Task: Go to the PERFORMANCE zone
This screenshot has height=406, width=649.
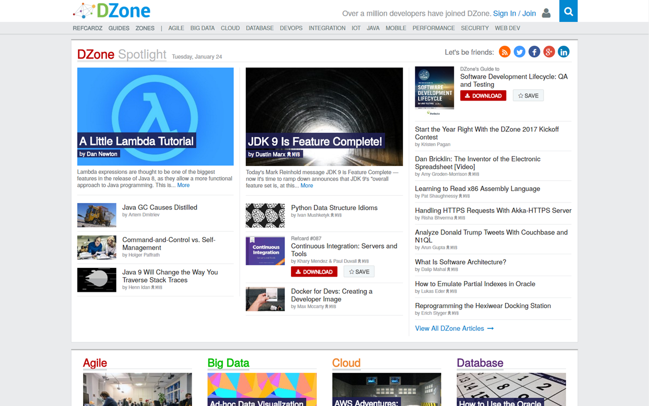Action: click(x=434, y=28)
